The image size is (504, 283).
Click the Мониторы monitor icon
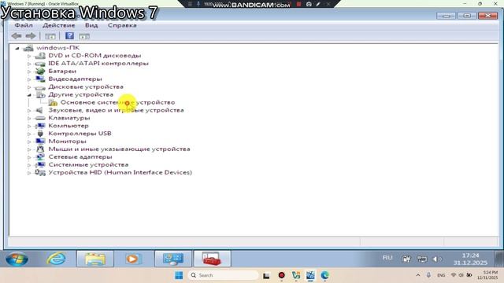40,141
